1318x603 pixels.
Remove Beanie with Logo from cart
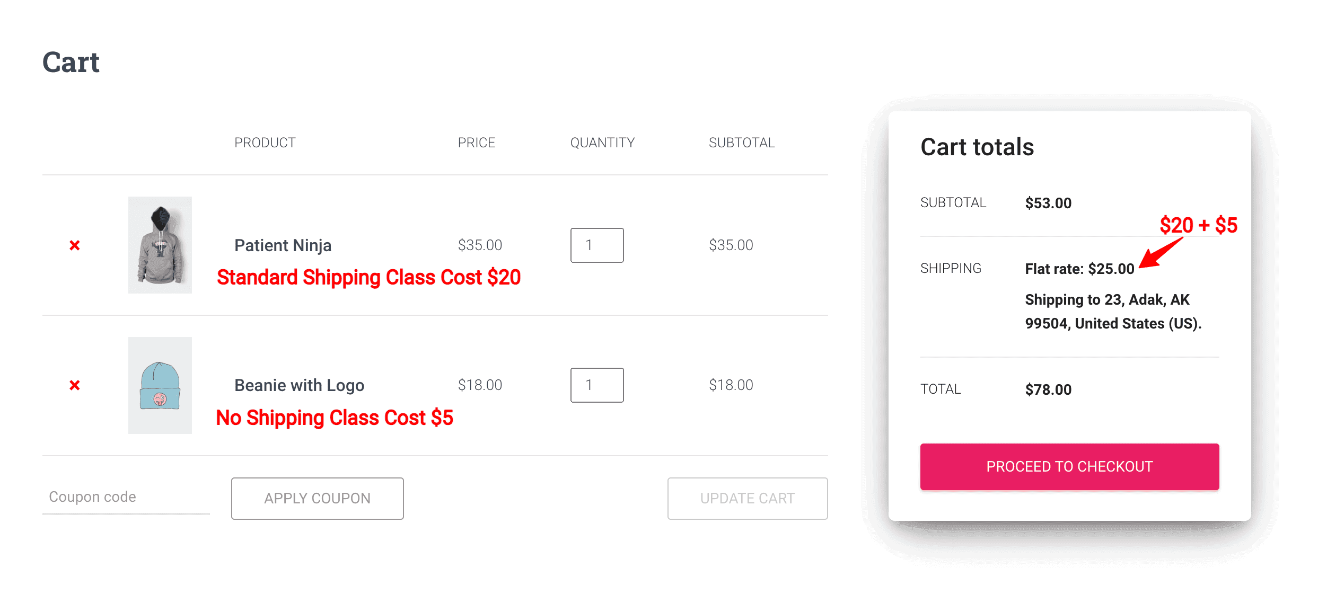tap(75, 385)
